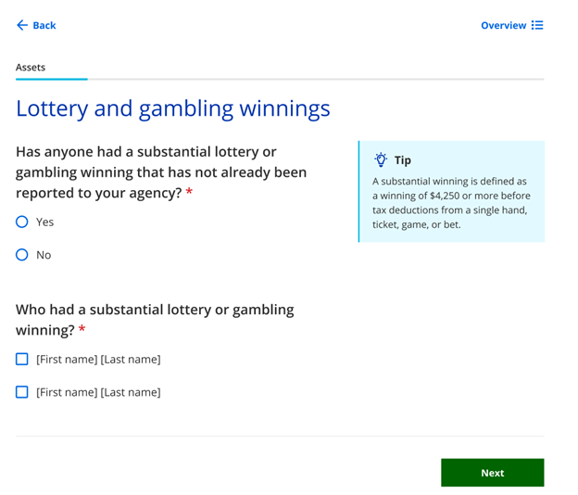Click the Tip heading text
This screenshot has width=578, height=495.
click(x=403, y=160)
